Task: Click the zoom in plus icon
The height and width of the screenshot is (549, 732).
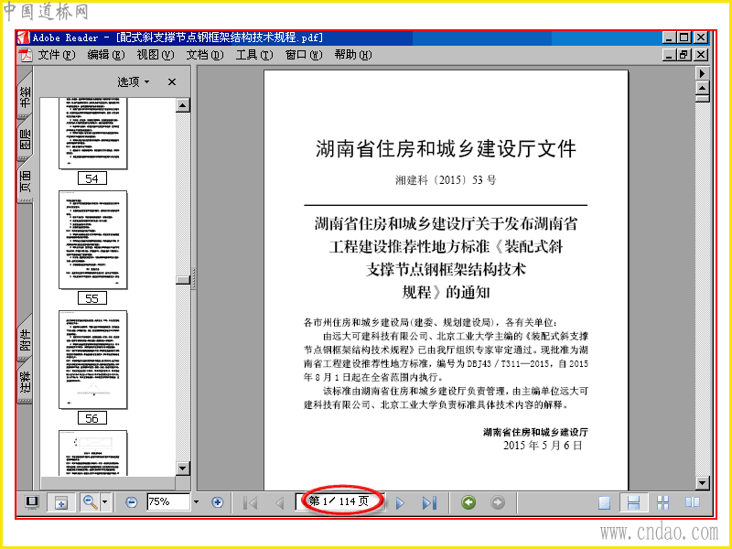Action: tap(217, 502)
